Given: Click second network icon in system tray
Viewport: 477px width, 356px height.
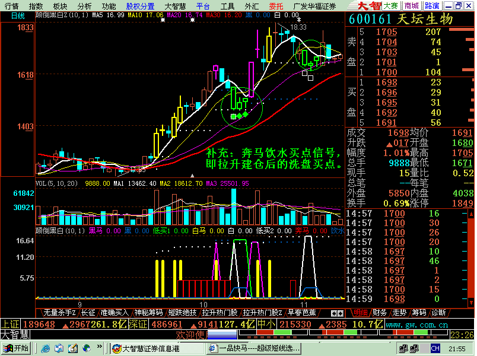Looking at the screenshot, I should (414, 348).
